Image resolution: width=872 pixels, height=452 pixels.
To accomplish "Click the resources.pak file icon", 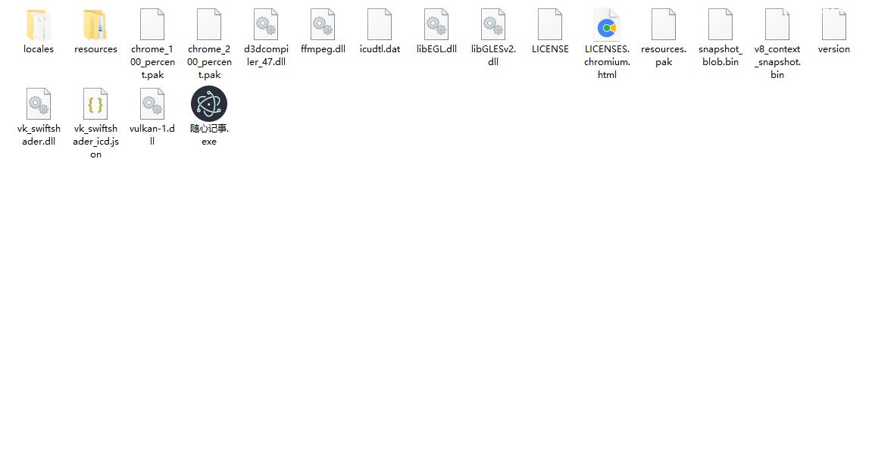I will [664, 26].
